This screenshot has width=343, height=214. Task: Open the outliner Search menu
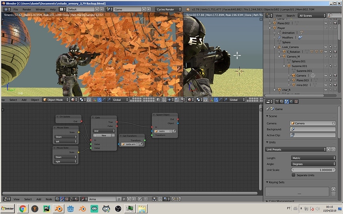click(x=290, y=15)
